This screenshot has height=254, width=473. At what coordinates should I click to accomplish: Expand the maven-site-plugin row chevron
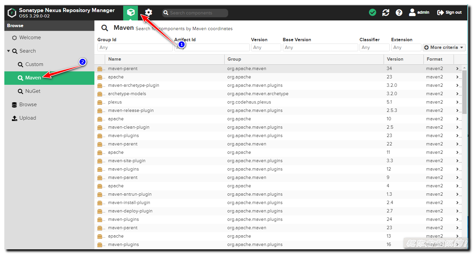(x=458, y=161)
